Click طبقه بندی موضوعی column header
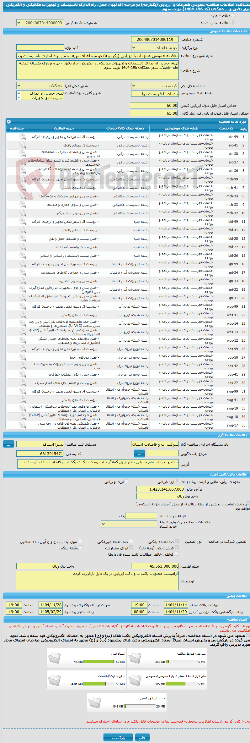This screenshot has width=250, height=743. 182,129
